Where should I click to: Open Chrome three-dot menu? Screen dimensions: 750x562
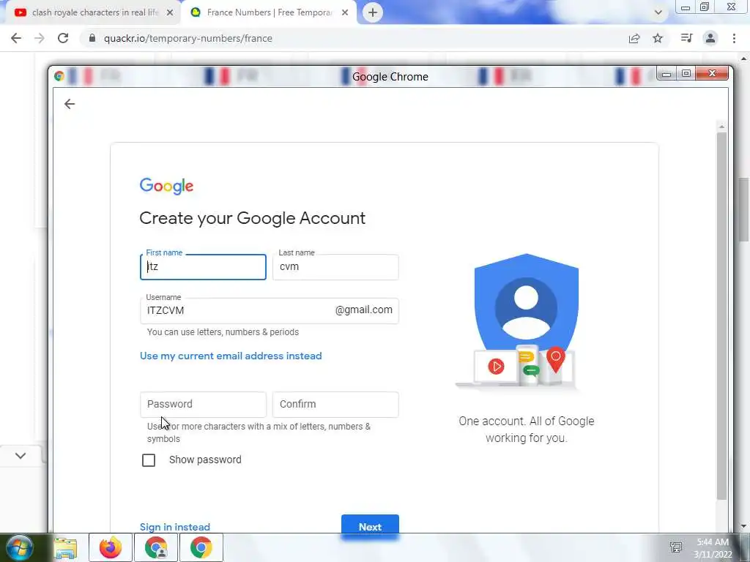tap(734, 38)
